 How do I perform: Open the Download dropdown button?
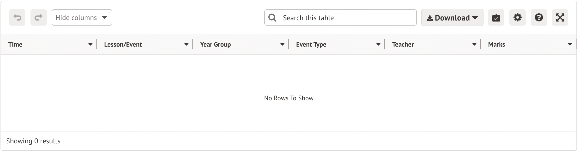[x=452, y=18]
